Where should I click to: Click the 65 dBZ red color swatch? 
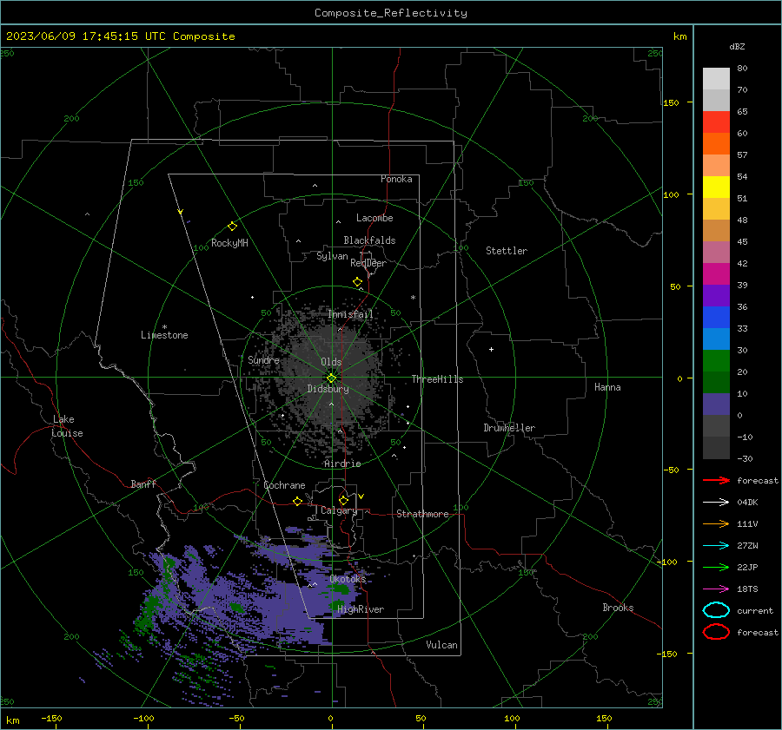(x=716, y=122)
